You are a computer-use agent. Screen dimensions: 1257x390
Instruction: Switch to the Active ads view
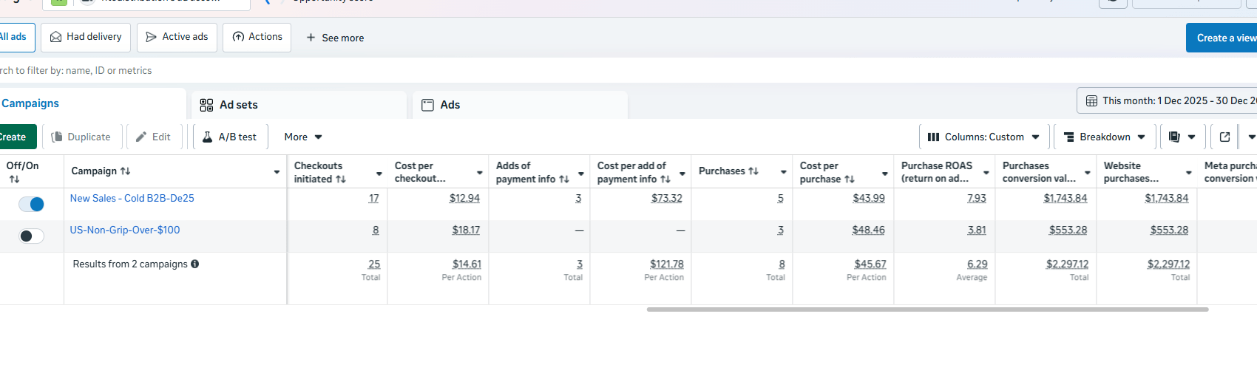click(x=177, y=37)
